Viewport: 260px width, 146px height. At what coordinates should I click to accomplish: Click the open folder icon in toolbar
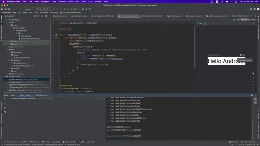(2, 9)
